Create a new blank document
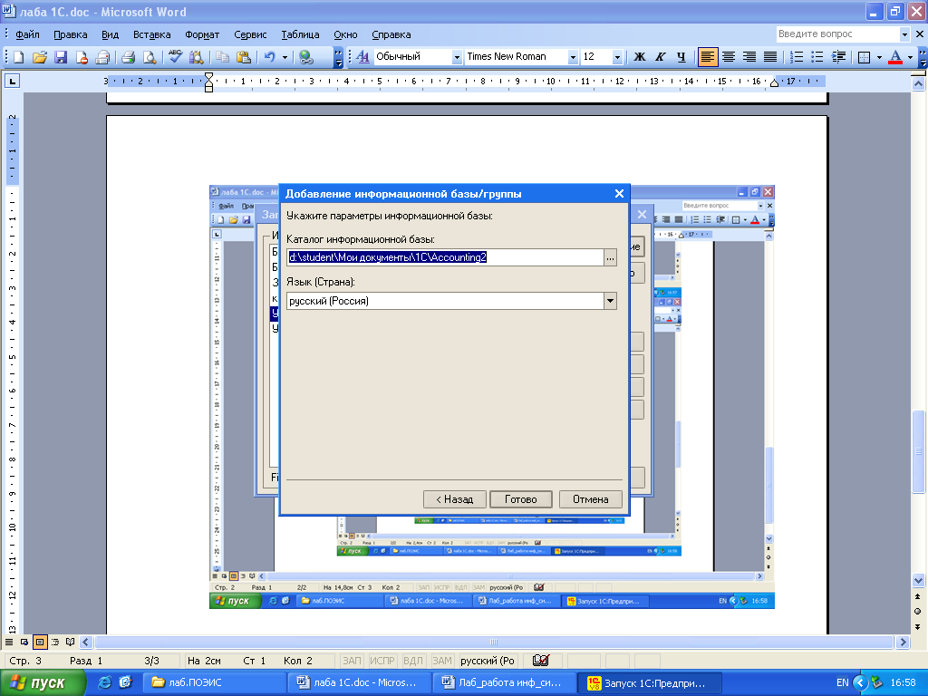 point(18,57)
